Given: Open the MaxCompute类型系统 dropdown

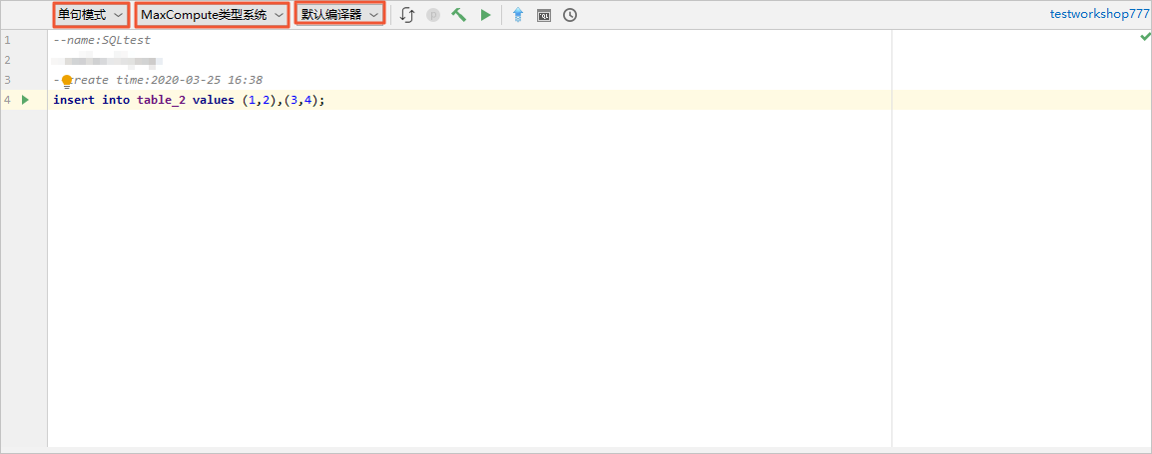Looking at the screenshot, I should (x=212, y=15).
